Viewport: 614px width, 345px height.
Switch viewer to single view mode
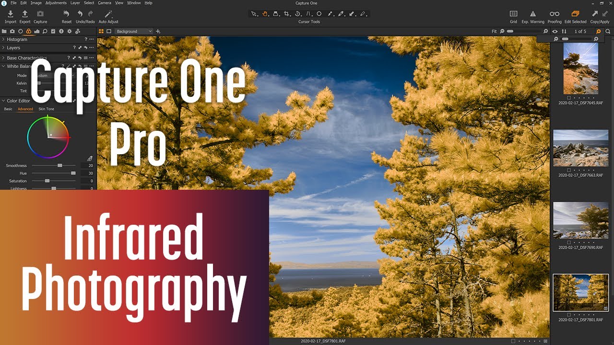109,31
